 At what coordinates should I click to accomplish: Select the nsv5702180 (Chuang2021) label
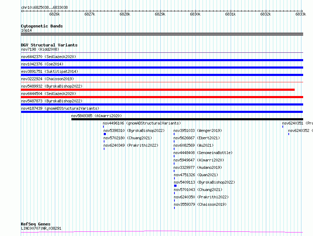pyautogui.click(x=128, y=138)
